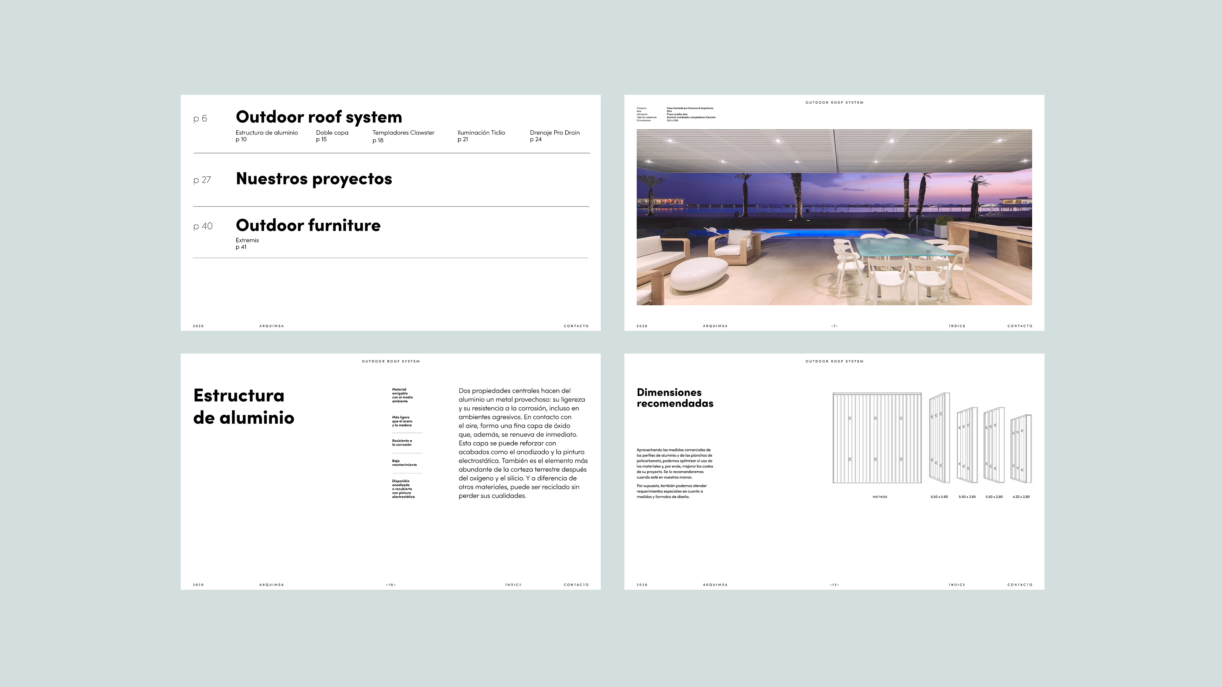Select the large roof panel diagram
Image resolution: width=1222 pixels, height=687 pixels.
[x=877, y=438]
